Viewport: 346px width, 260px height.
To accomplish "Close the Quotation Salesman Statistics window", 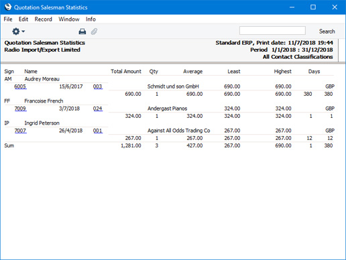I will click(x=335, y=7).
